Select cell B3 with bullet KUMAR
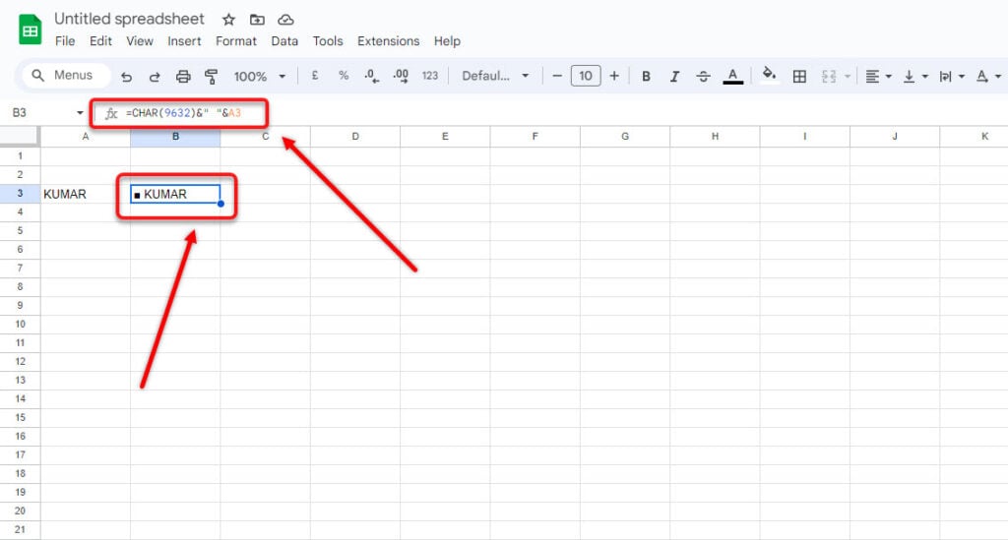1008x540 pixels. tap(175, 194)
